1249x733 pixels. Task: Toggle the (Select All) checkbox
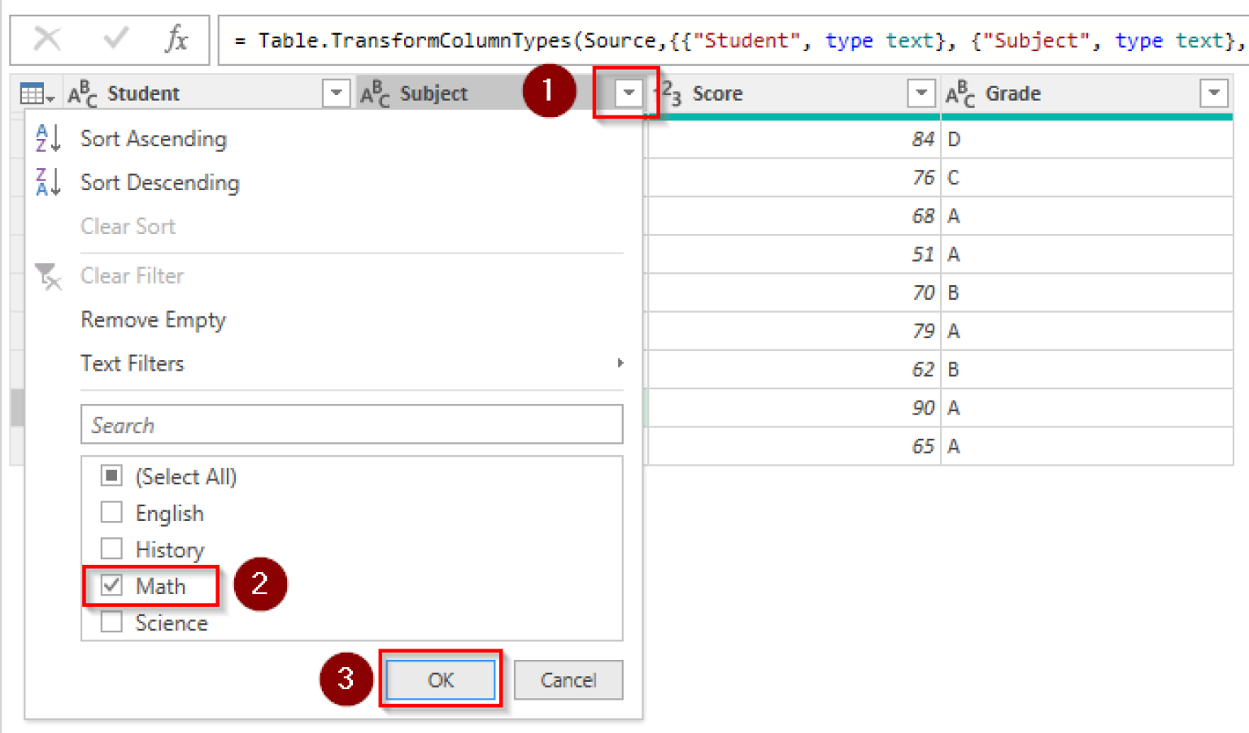pos(111,475)
